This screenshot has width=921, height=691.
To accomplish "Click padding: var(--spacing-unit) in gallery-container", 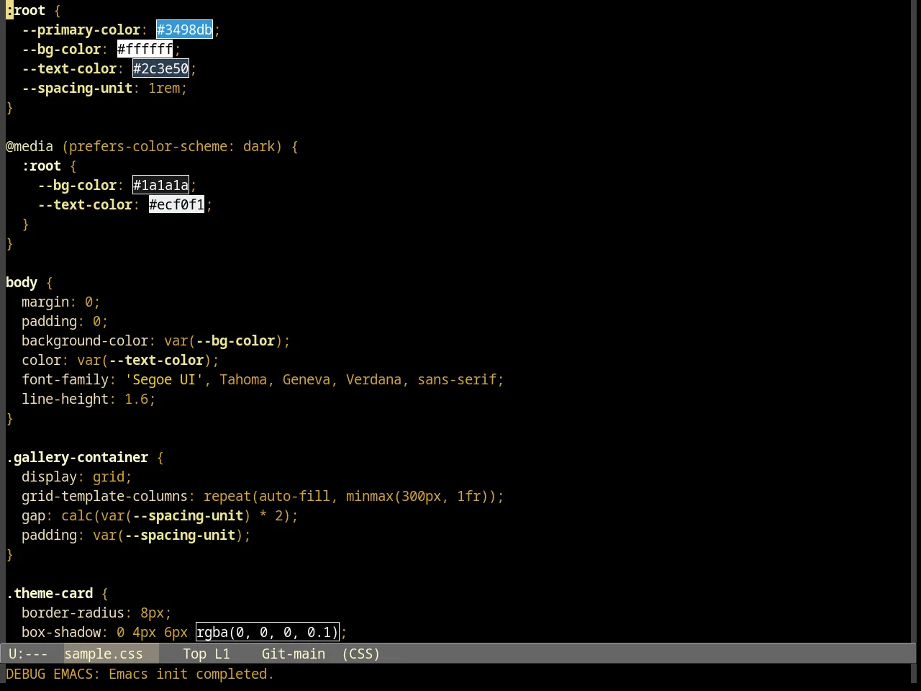I will pyautogui.click(x=136, y=535).
